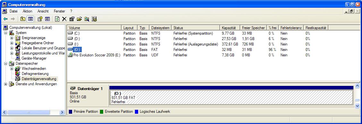This screenshot has height=124, width=362.
Task: Sort by Freier Speicher column header
Action: 253,28
